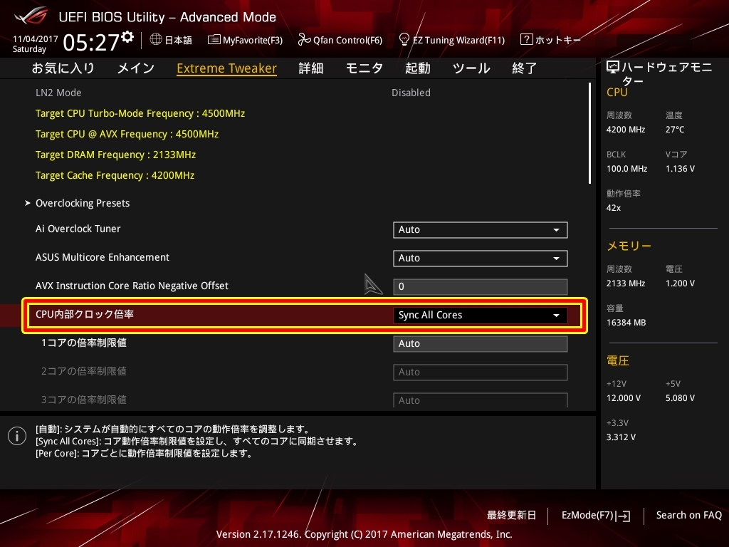Viewport: 729px width, 547px height.
Task: Click memory capacity 16384 MB value
Action: click(x=626, y=323)
